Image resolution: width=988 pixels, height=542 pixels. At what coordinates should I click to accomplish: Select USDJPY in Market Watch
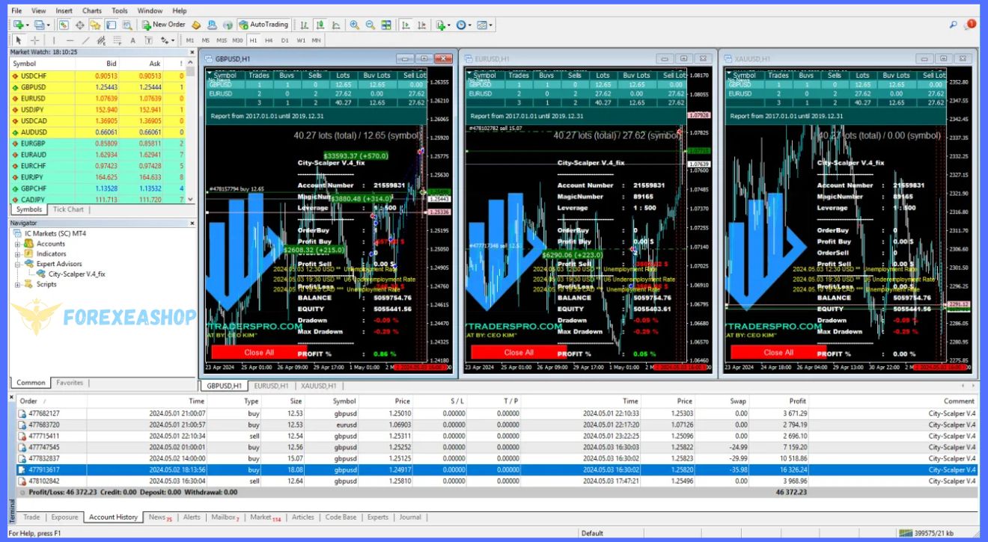click(98, 110)
